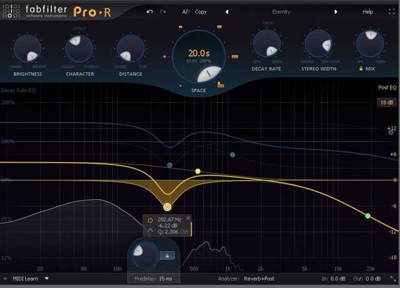Disable the 282.67 Hz band power button

150,220
